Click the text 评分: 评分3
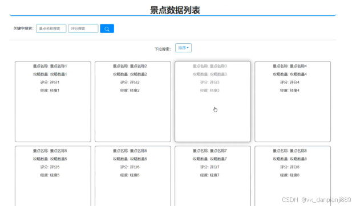Image resolution: width=356 pixels, height=206 pixels. click(210, 83)
